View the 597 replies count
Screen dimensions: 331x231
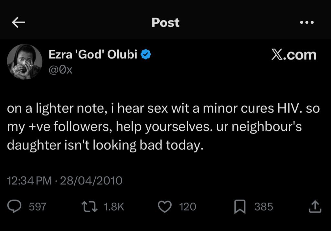[x=37, y=206]
